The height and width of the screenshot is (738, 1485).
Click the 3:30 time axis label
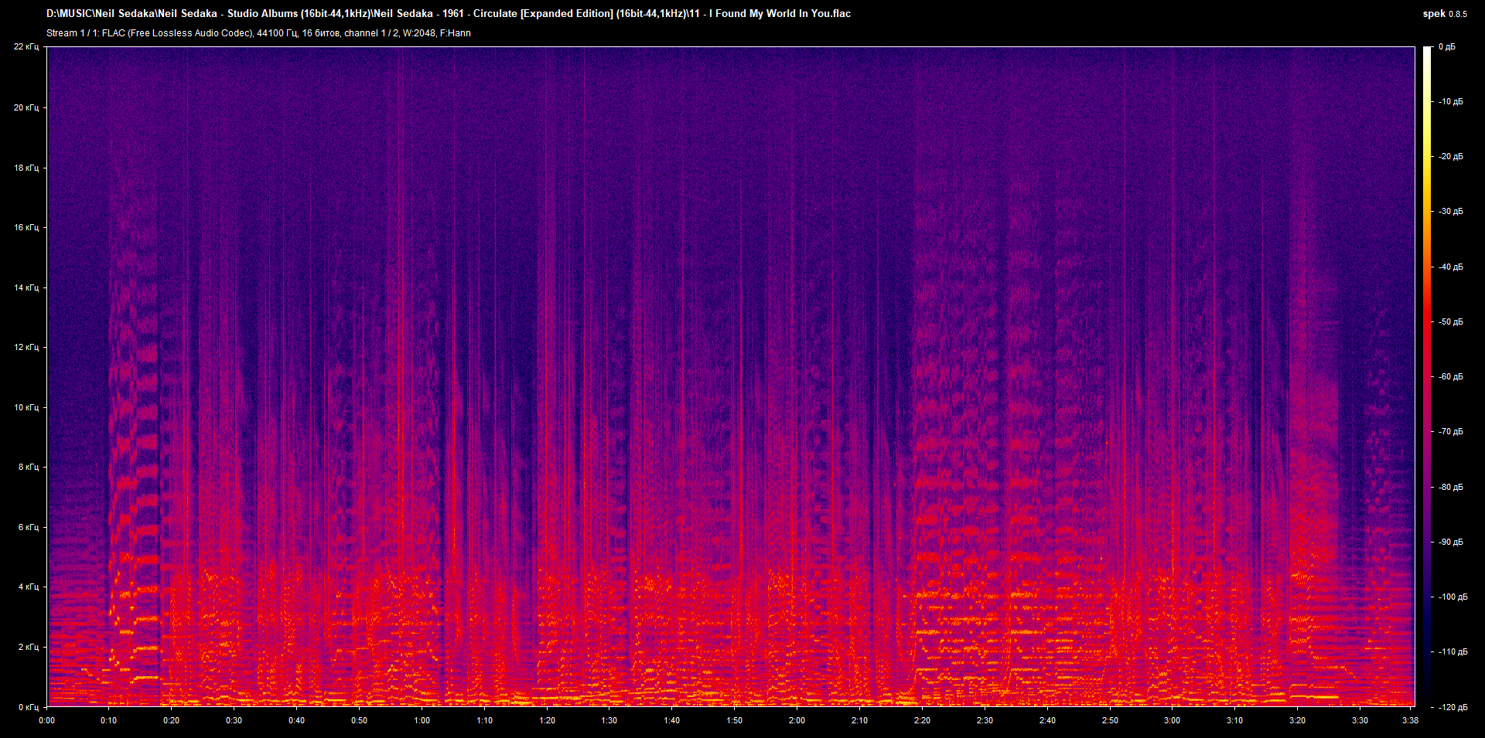tap(1360, 720)
